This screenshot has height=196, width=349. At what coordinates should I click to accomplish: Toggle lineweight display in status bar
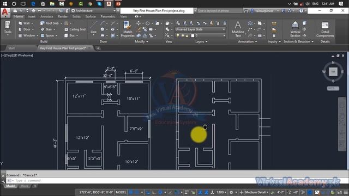[186, 192]
